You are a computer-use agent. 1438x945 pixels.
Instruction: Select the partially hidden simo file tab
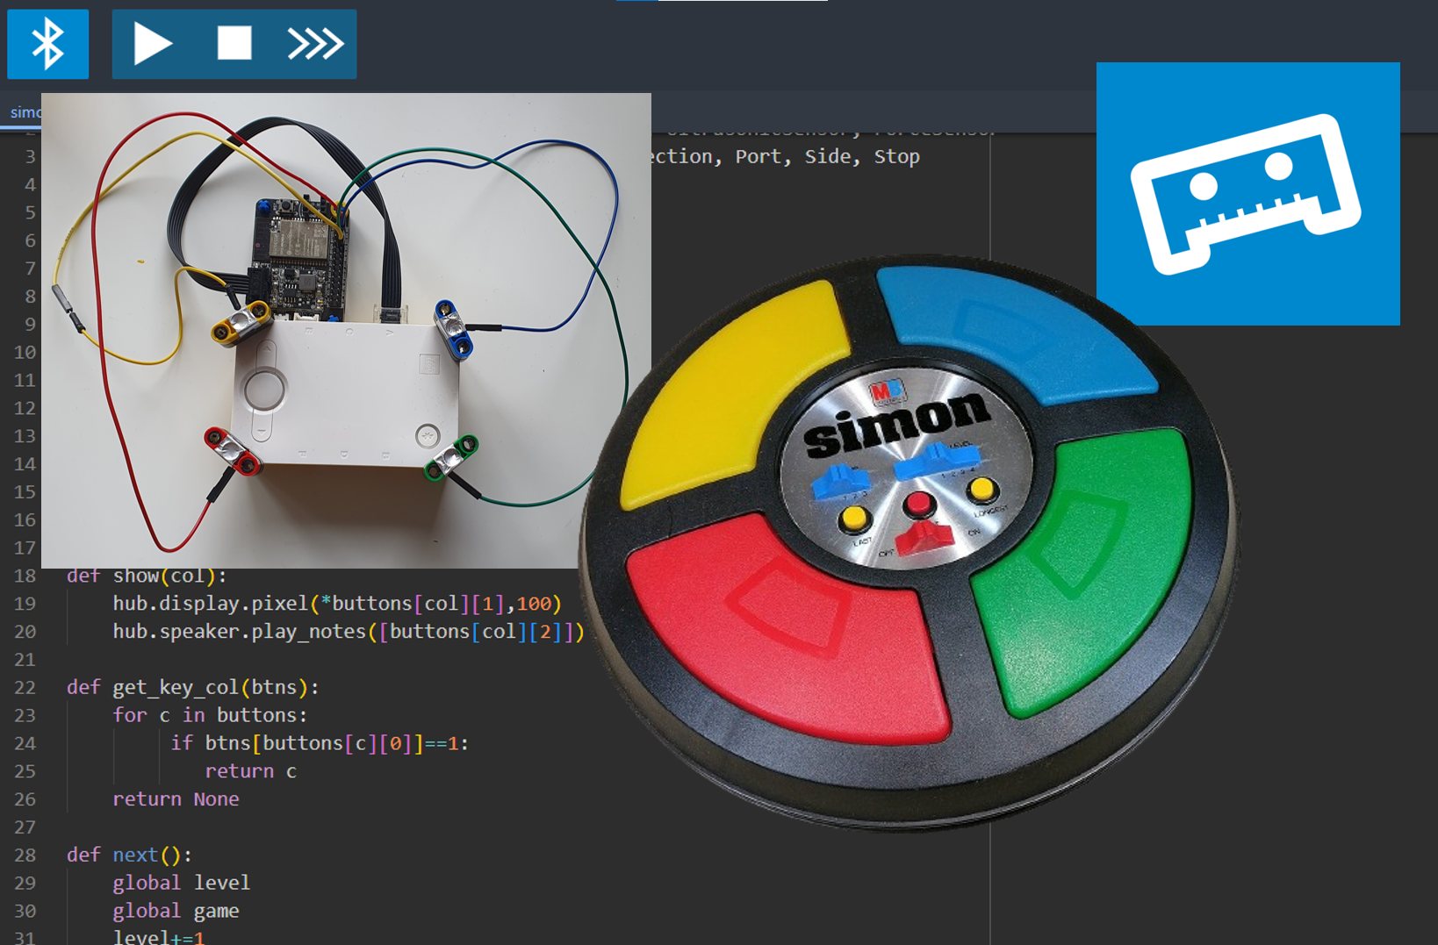click(x=25, y=112)
